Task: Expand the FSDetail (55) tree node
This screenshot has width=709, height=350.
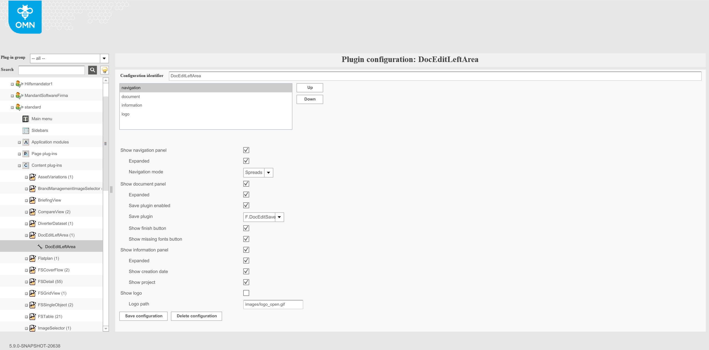Action: point(26,282)
